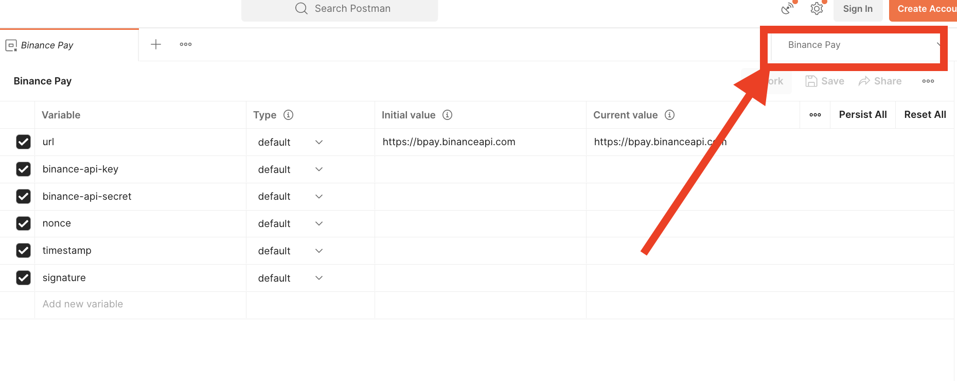Click the nonce variable name
This screenshot has height=381, width=957.
pos(57,223)
